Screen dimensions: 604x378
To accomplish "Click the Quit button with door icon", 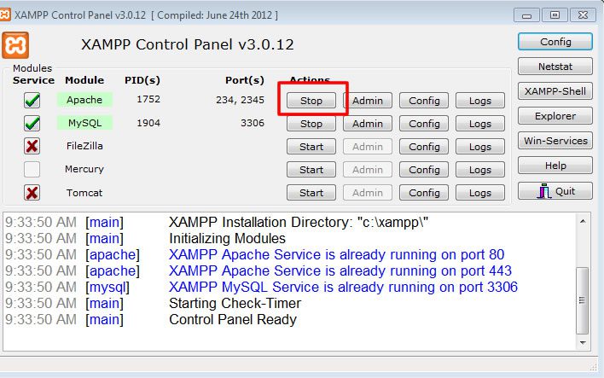I will 555,190.
